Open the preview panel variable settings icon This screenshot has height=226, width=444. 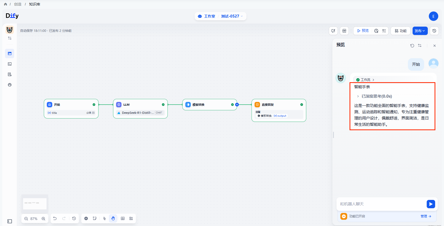[420, 45]
